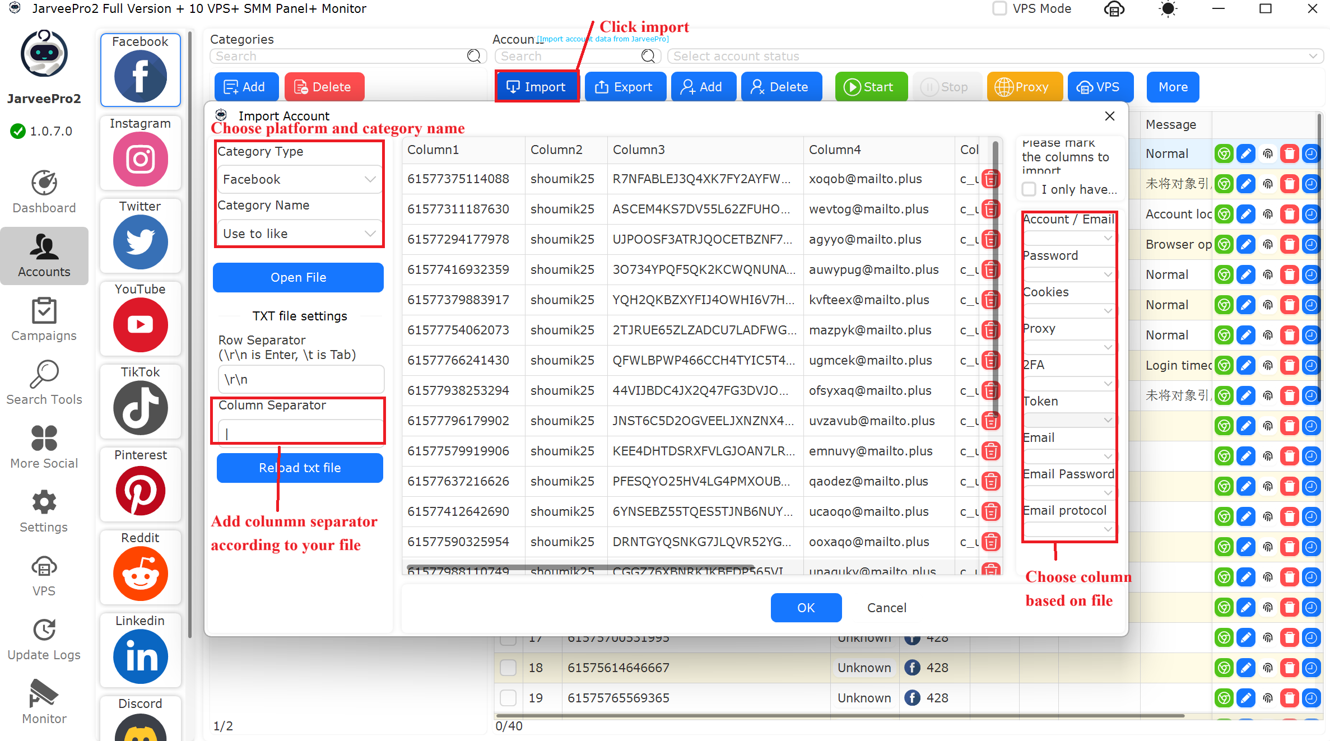Click the Column3 header in preview table
This screenshot has height=741, width=1330.
point(705,150)
